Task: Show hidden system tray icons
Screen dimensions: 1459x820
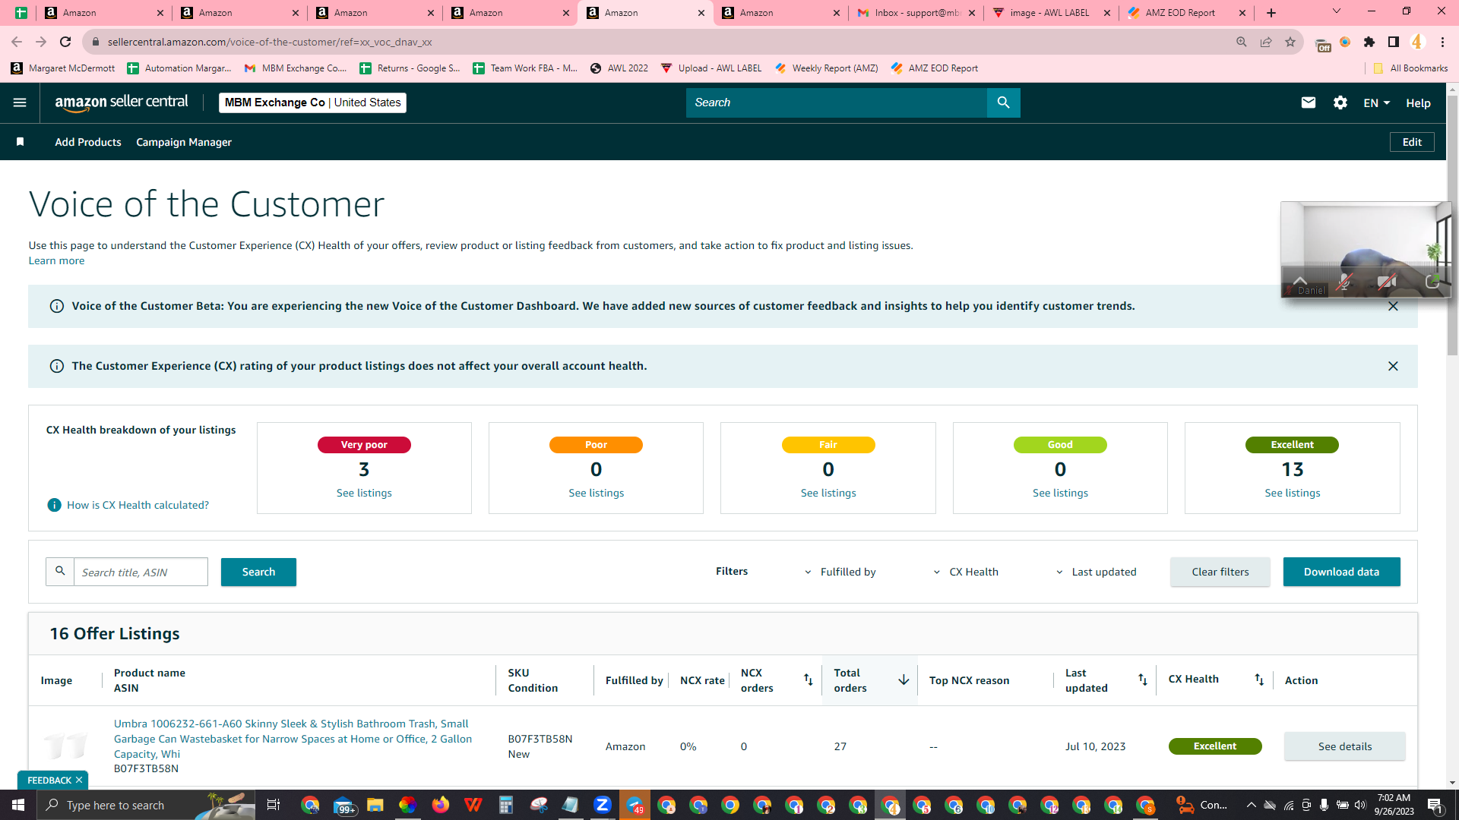Action: click(1251, 805)
